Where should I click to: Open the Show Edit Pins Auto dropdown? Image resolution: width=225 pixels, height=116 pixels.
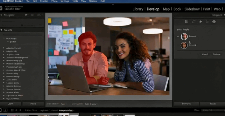pos(63,104)
